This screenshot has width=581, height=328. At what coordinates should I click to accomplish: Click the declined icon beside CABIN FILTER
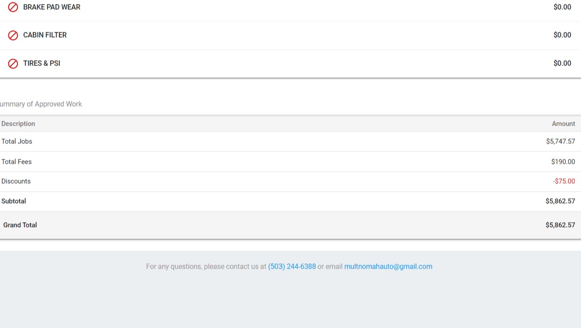(x=13, y=35)
